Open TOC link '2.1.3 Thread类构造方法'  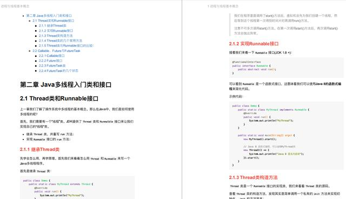[x=56, y=36]
